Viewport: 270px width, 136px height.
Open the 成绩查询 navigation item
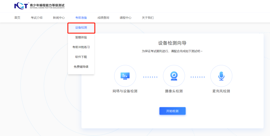click(103, 18)
